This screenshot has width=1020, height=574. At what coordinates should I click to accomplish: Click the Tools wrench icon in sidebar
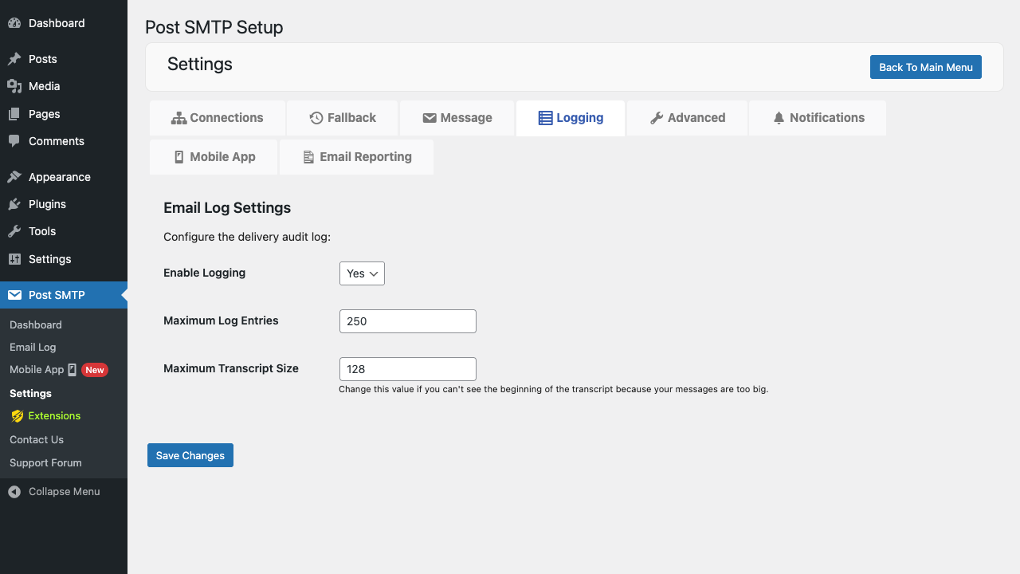pos(14,231)
